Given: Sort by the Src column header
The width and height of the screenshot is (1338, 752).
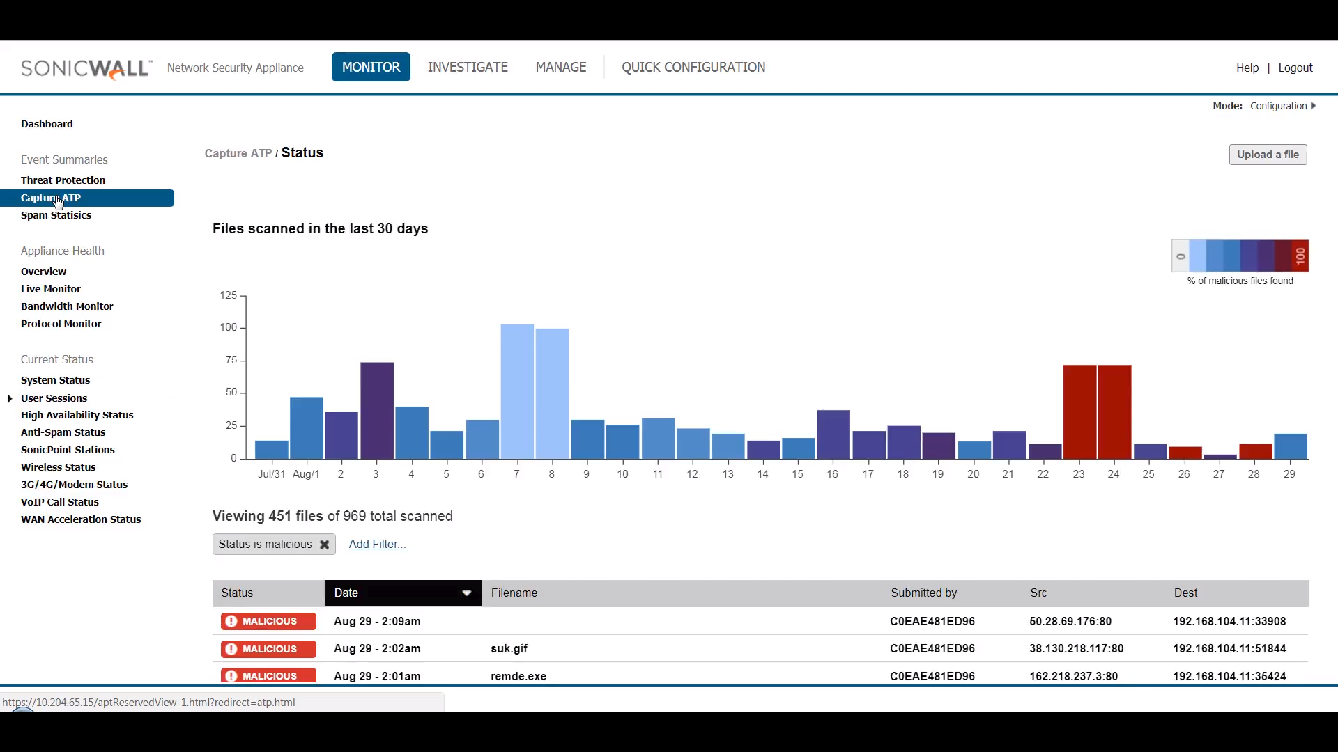Looking at the screenshot, I should tap(1093, 593).
